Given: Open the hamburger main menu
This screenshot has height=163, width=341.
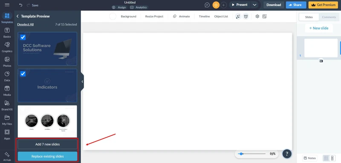Looking at the screenshot, I should point(7,5).
